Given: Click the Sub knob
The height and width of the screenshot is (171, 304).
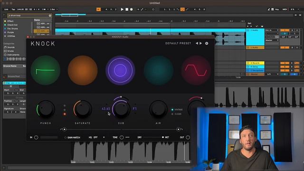Looking at the screenshot, I should [121, 109].
